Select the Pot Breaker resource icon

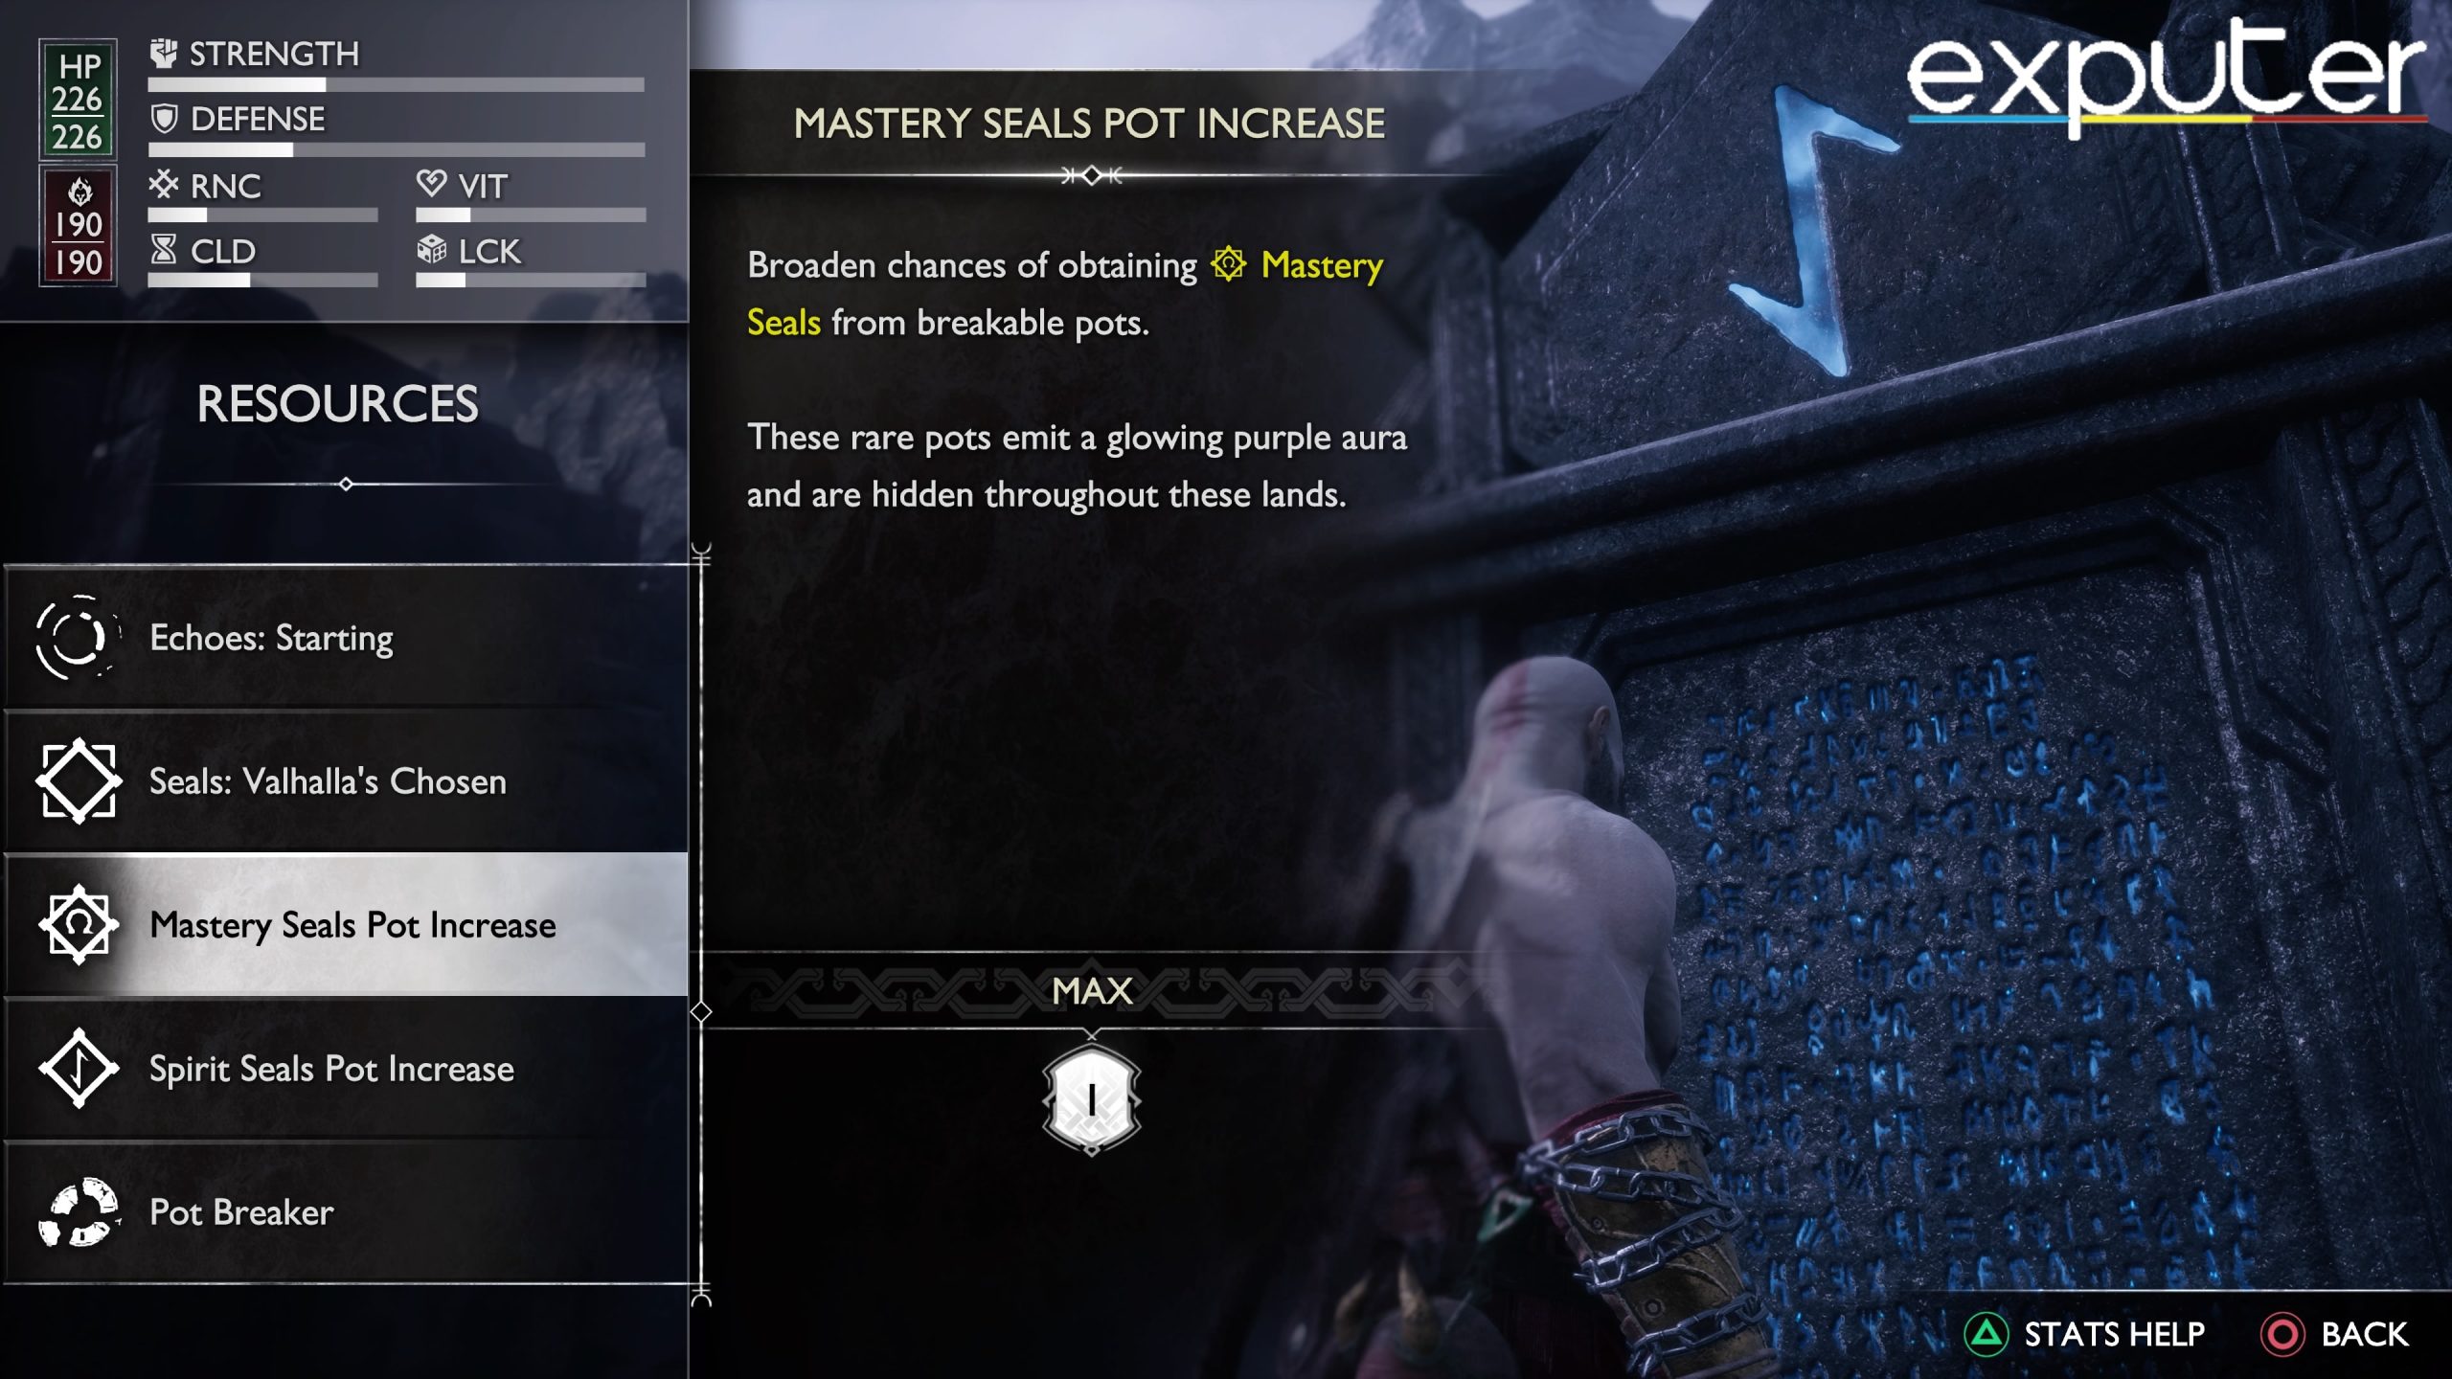coord(80,1212)
